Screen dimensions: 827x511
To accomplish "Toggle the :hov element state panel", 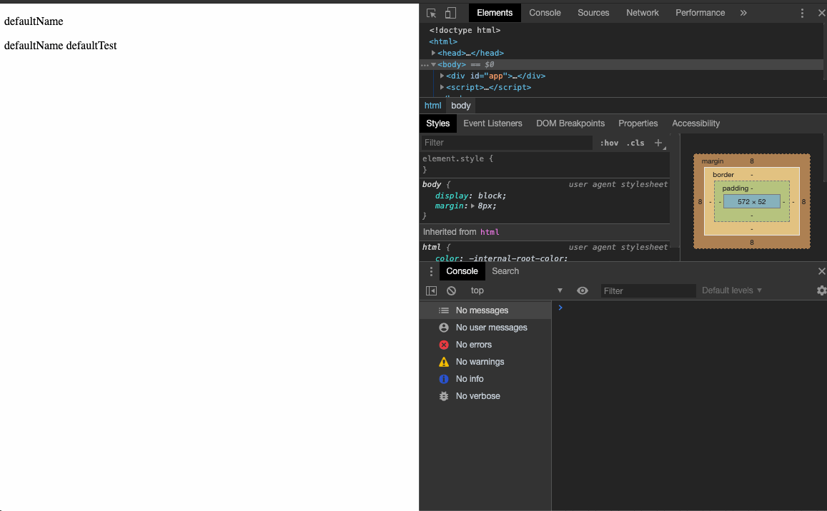I will coord(609,143).
